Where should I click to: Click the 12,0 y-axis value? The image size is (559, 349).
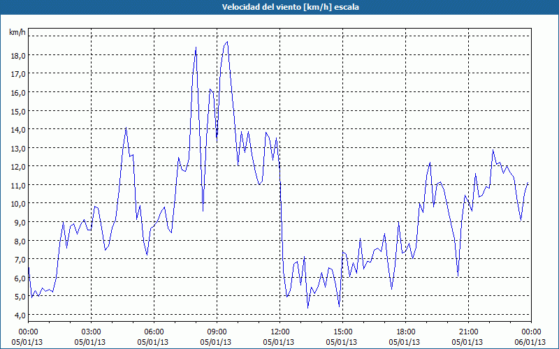(x=19, y=167)
